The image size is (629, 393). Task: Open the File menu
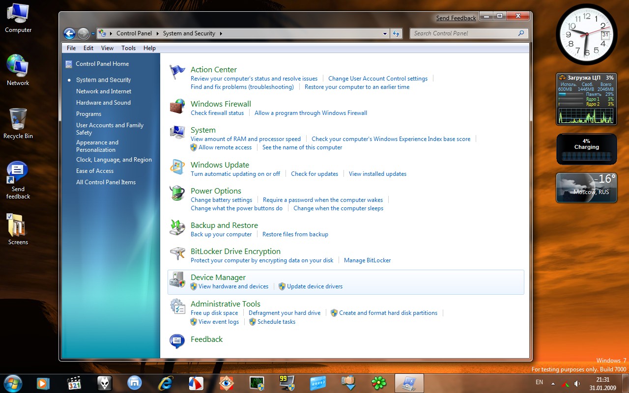coord(71,48)
